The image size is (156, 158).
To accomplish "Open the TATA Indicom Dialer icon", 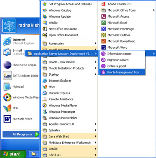I will tap(7, 76).
